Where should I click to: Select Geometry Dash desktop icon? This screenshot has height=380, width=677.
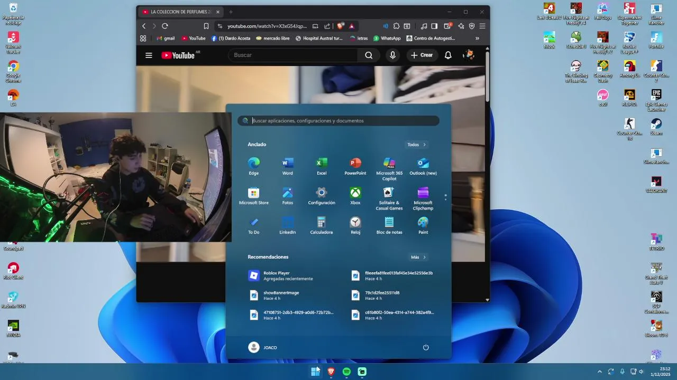pos(603,71)
